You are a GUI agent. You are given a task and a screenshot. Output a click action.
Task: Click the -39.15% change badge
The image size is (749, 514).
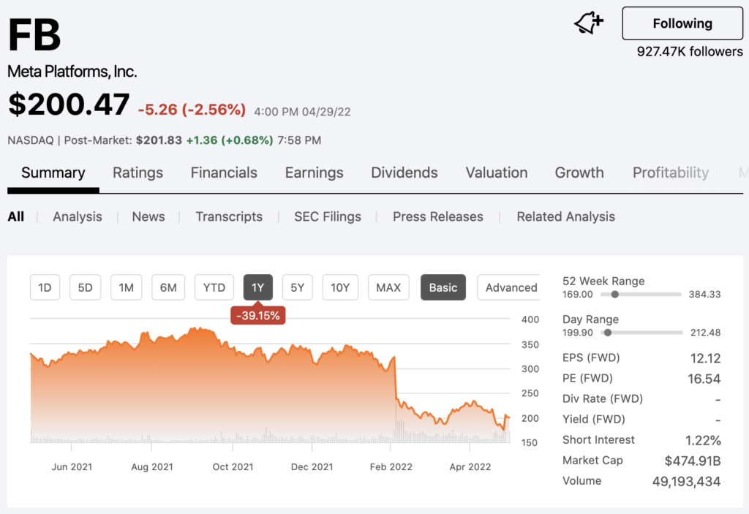click(x=258, y=316)
